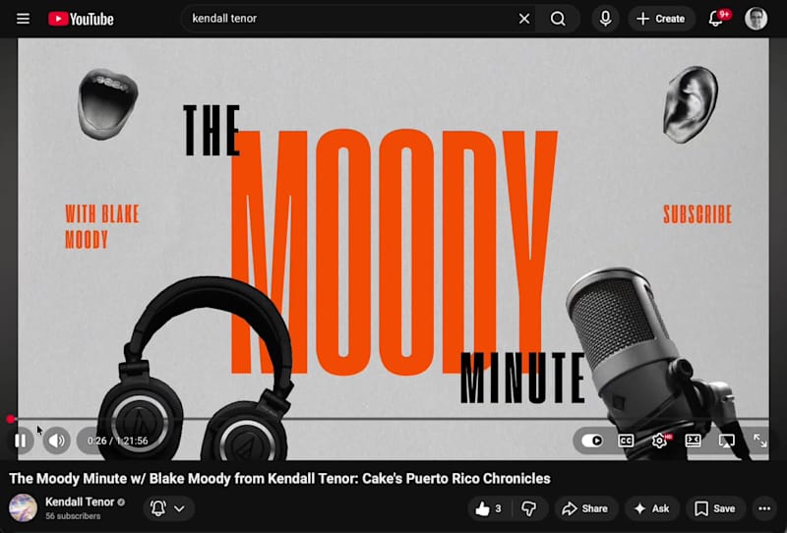This screenshot has width=787, height=533.
Task: Open Kendall Tenor channel avatar
Action: coord(23,507)
